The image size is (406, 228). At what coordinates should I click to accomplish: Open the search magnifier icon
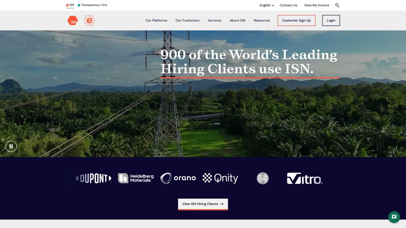tap(337, 5)
